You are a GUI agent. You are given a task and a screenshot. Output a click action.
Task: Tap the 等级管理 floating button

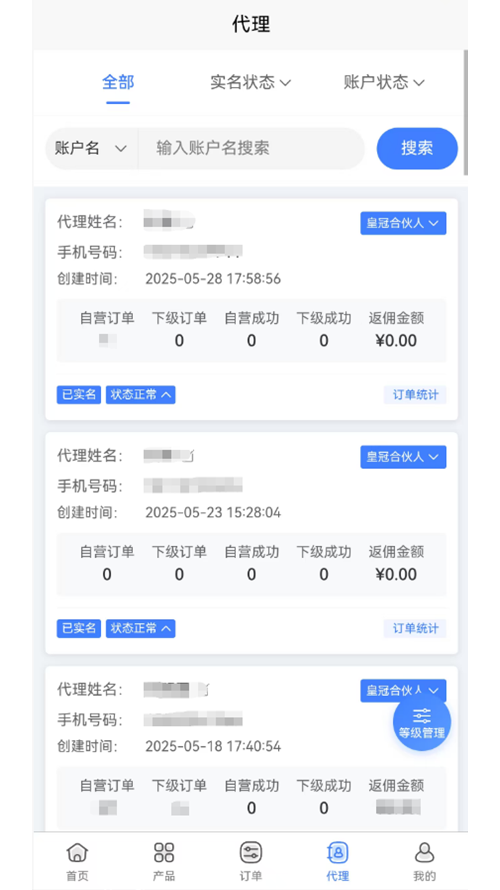pyautogui.click(x=422, y=722)
